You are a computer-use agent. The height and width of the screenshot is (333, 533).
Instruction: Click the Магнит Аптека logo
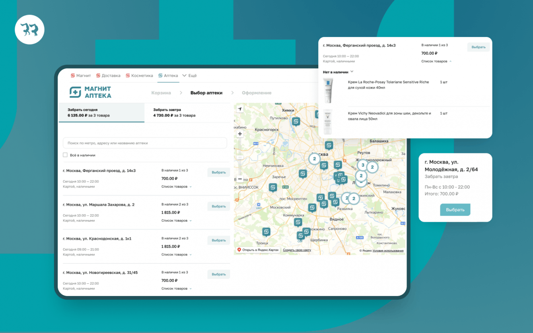point(90,92)
